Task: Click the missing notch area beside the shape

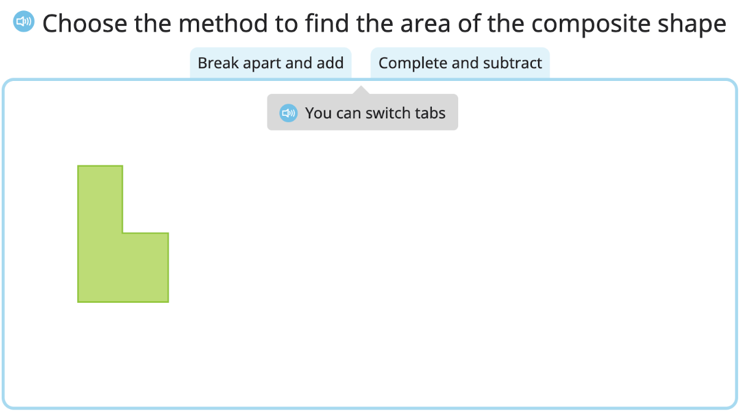Action: (146, 199)
